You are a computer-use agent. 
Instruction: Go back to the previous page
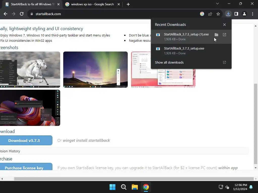[x=6, y=14]
